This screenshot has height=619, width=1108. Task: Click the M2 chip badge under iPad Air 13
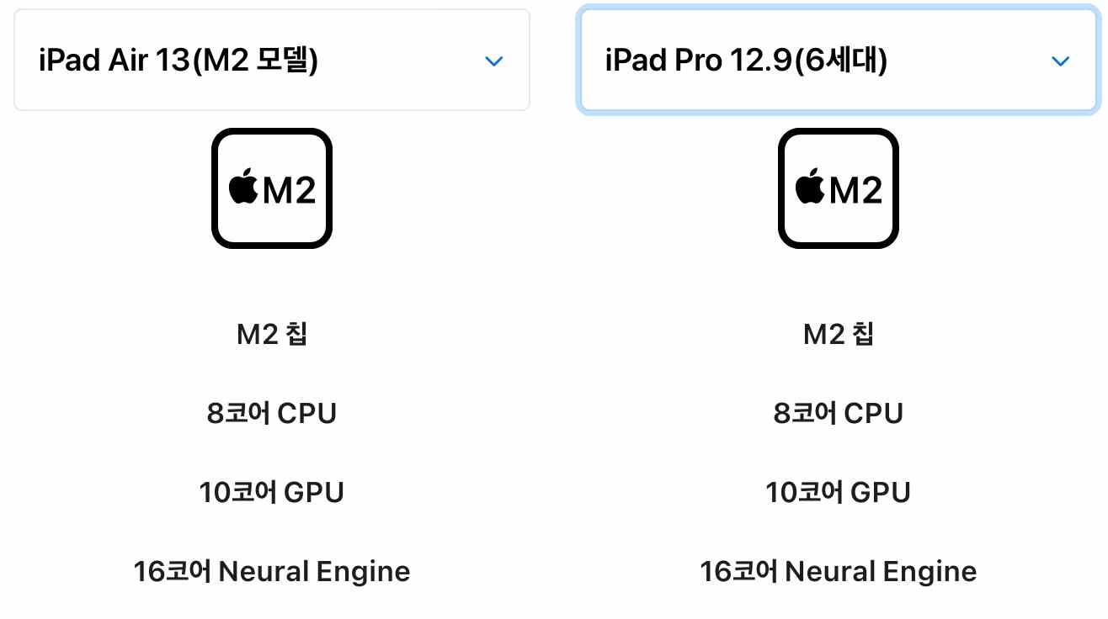tap(272, 187)
